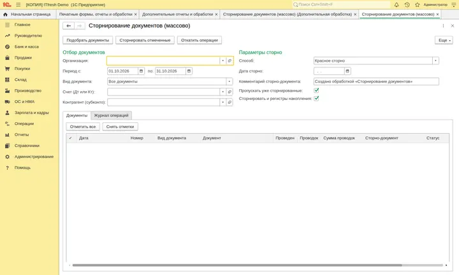The height and width of the screenshot is (275, 459).
Task: Click the horizontal scrollbar below the table
Action: [x=237, y=265]
